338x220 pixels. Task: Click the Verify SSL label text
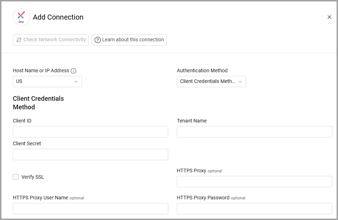pyautogui.click(x=32, y=177)
